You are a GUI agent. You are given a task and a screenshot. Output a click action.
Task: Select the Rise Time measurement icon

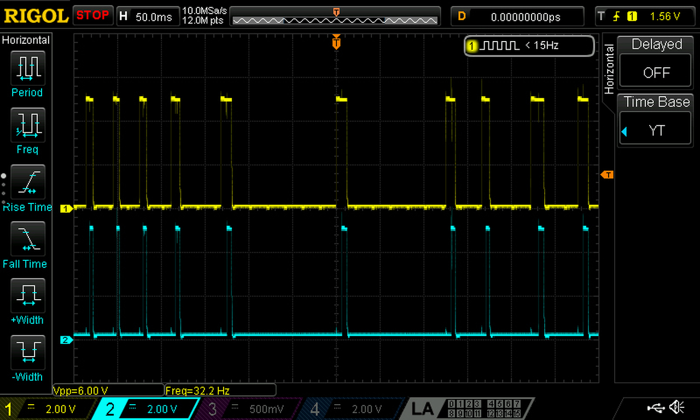pyautogui.click(x=27, y=182)
